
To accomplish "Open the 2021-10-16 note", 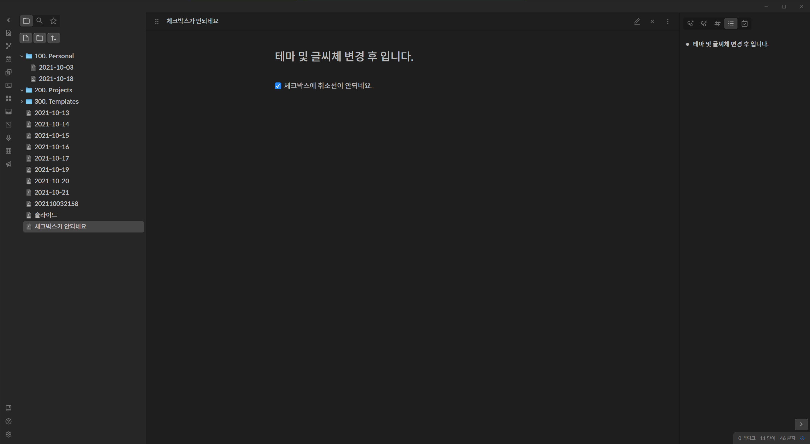I will coord(52,147).
